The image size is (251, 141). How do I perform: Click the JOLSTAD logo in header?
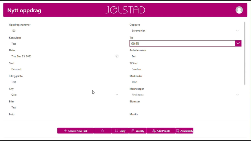point(125,10)
